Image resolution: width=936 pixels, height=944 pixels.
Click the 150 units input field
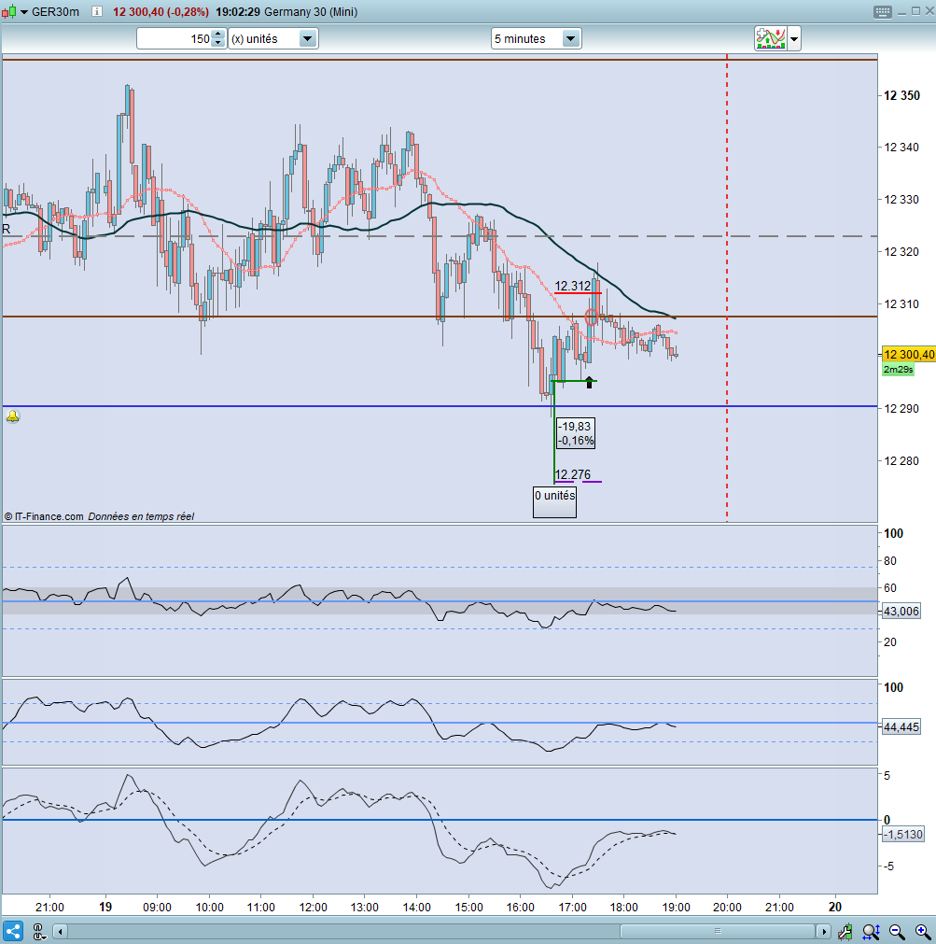175,38
